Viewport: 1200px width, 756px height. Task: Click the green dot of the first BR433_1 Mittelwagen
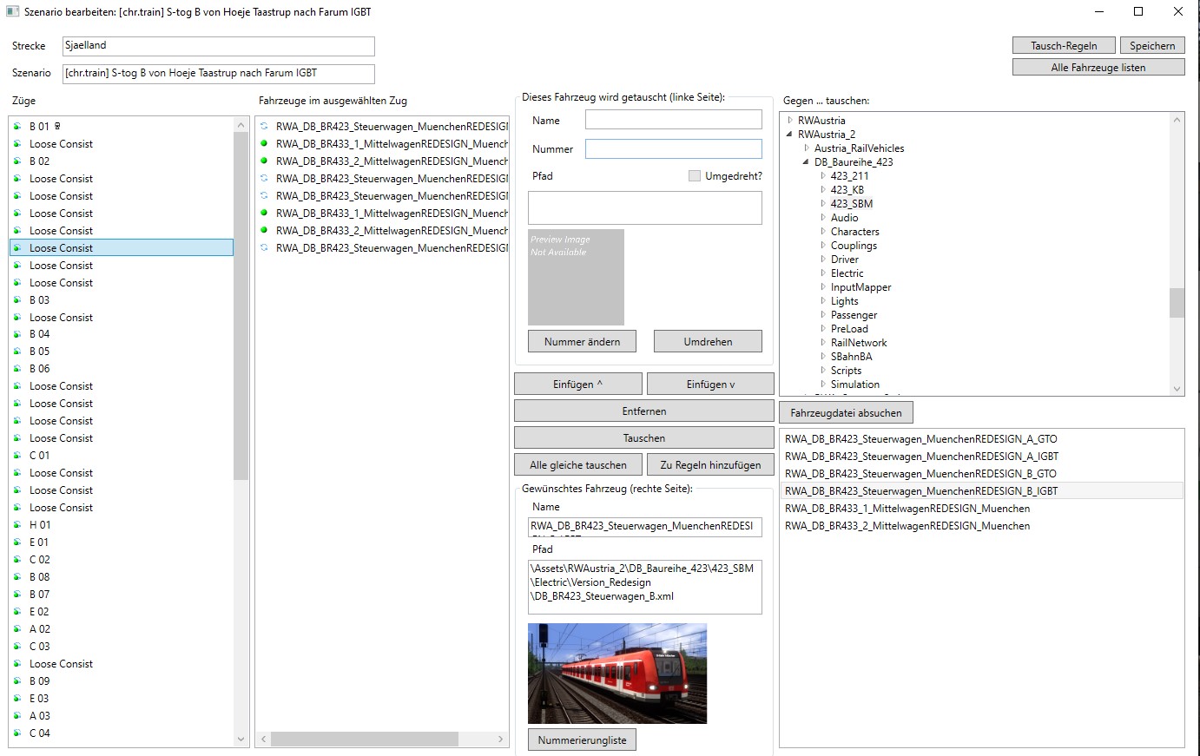tap(264, 144)
